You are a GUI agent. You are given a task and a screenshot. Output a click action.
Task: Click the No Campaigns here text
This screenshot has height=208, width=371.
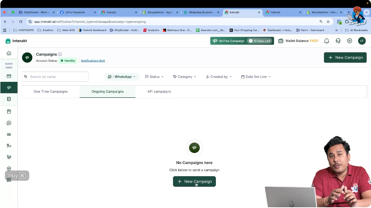click(x=194, y=163)
